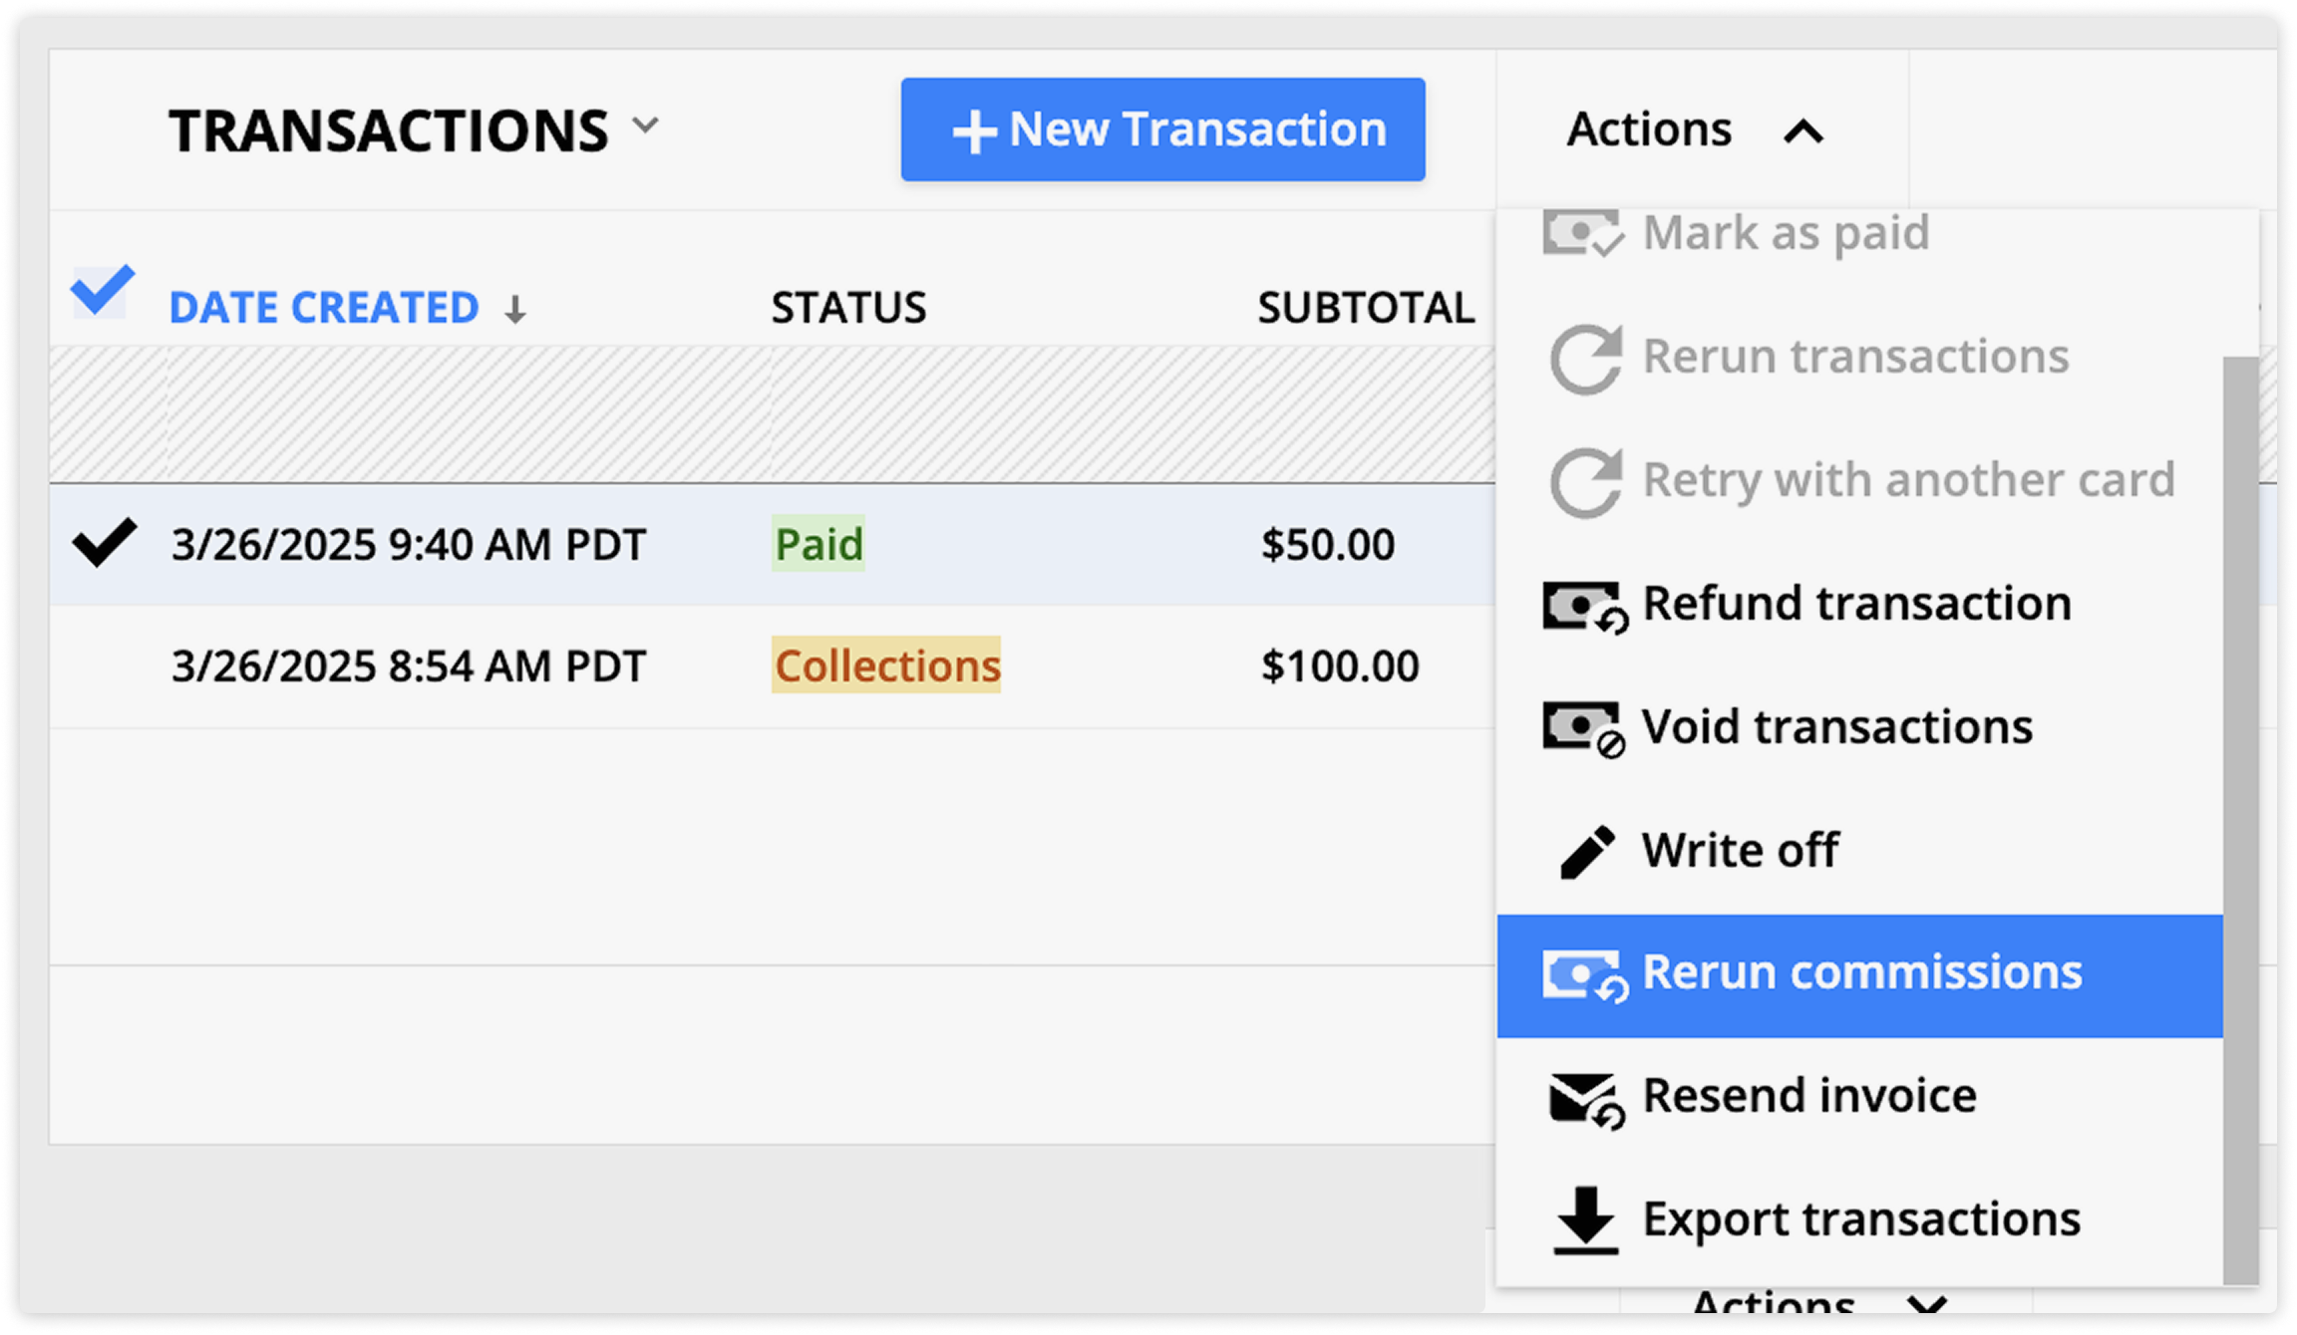2297x1335 pixels.
Task: Click the Mark as paid icon
Action: click(x=1583, y=232)
